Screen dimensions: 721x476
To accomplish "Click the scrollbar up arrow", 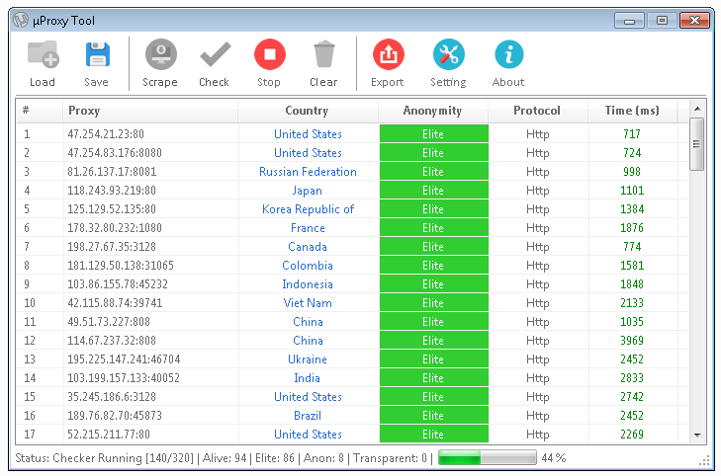I will pos(696,109).
